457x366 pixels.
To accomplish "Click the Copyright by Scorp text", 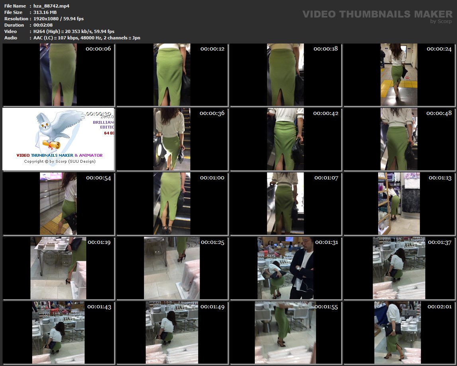I will point(60,162).
